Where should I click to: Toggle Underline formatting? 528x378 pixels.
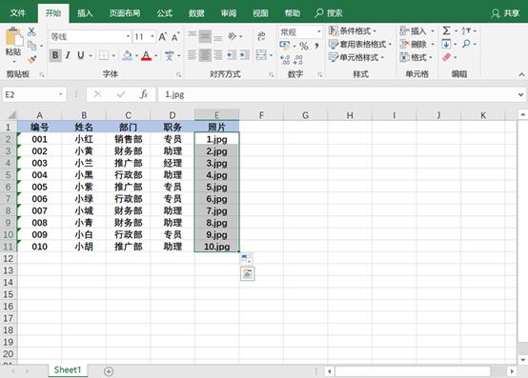coord(80,55)
